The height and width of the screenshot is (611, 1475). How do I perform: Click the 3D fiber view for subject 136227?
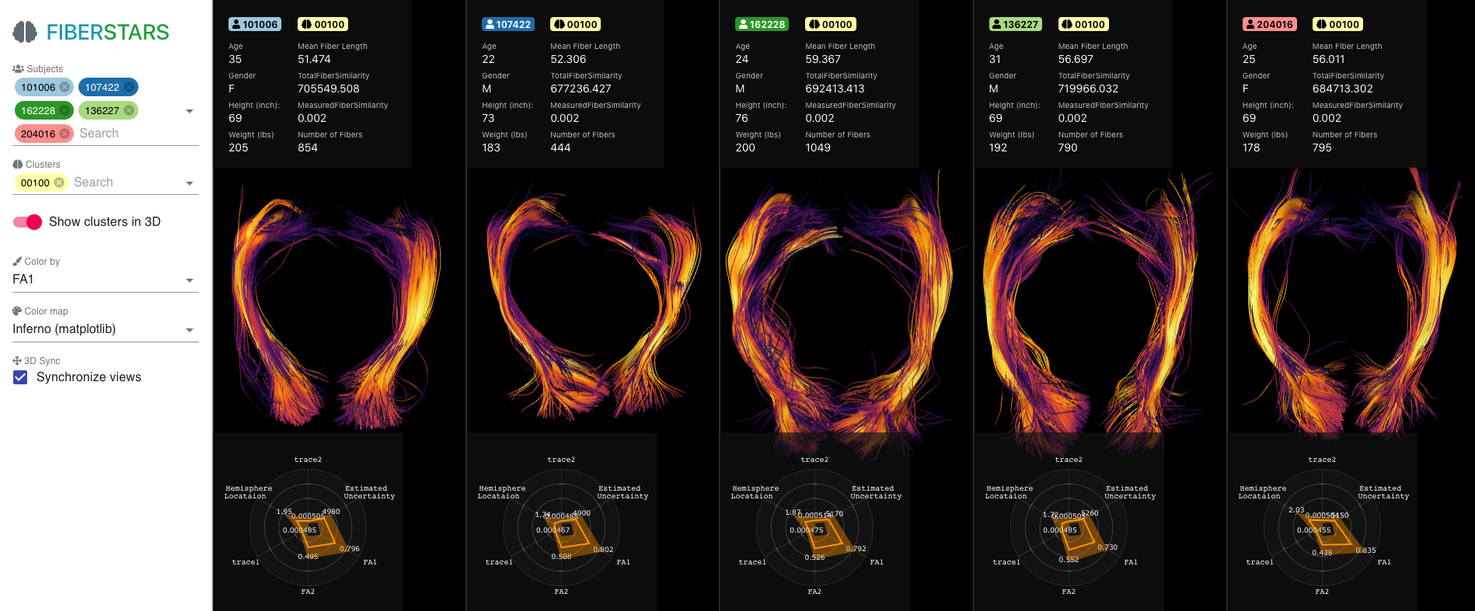tap(1100, 304)
